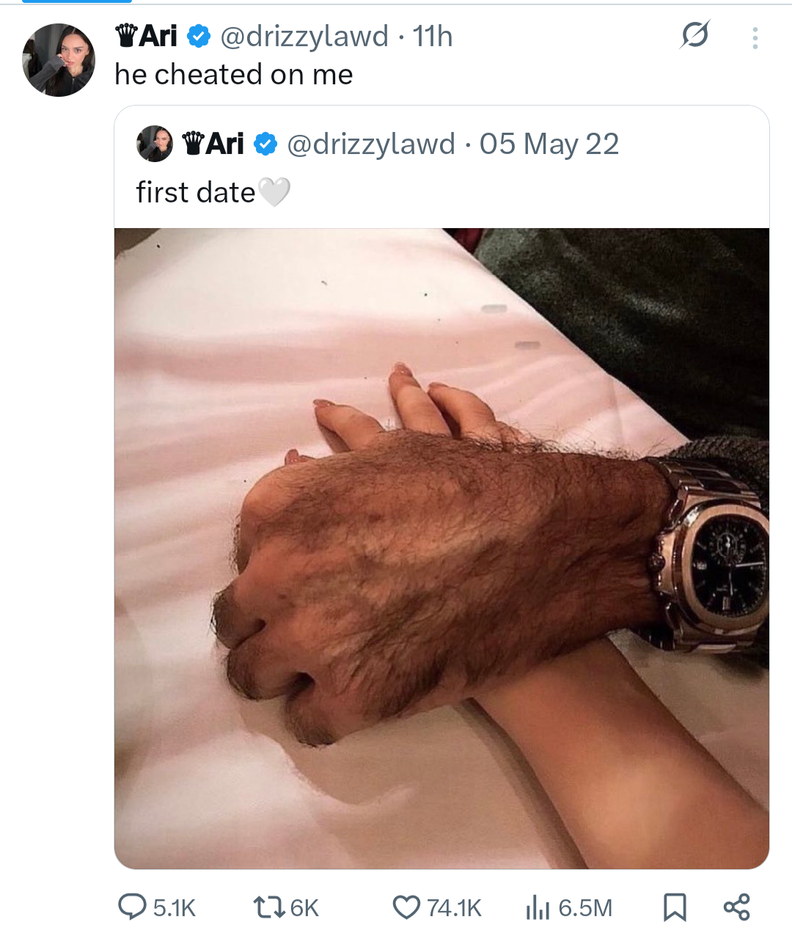The width and height of the screenshot is (792, 925).
Task: Click the 11h timestamp
Action: click(433, 36)
